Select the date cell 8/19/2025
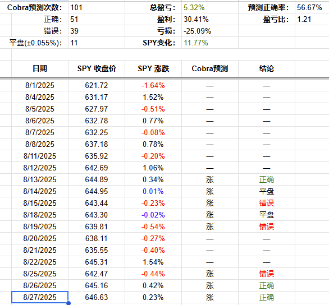329x305 pixels. [x=40, y=227]
